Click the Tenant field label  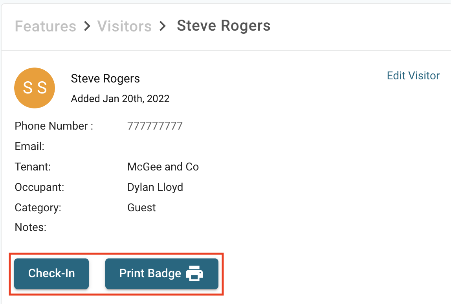[33, 167]
